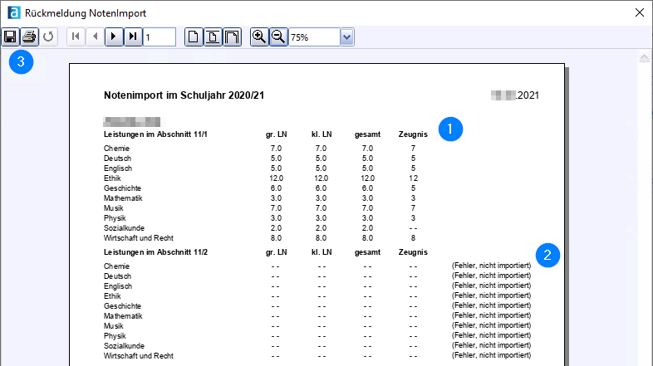Go to the previous page

(x=95, y=37)
